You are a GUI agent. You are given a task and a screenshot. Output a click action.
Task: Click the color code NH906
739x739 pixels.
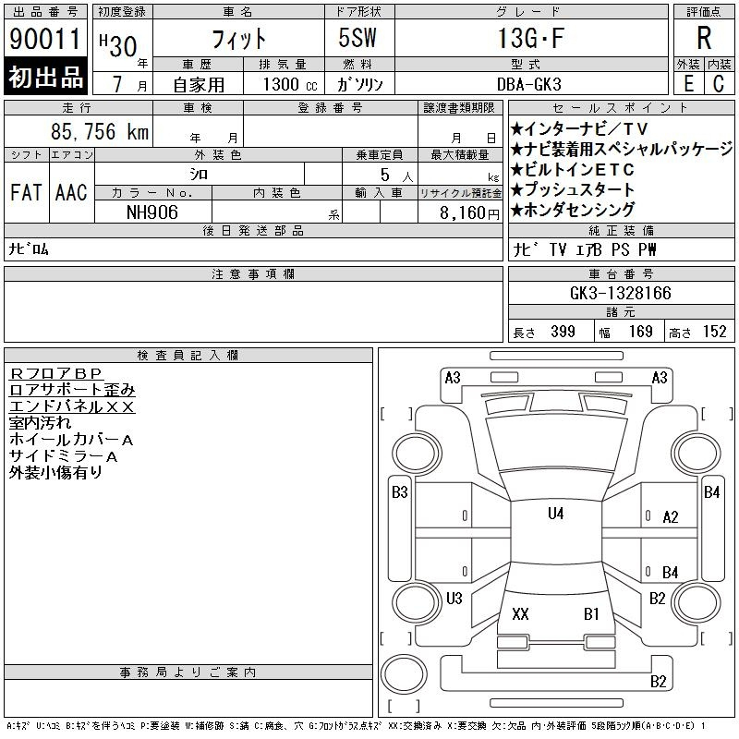coord(152,212)
